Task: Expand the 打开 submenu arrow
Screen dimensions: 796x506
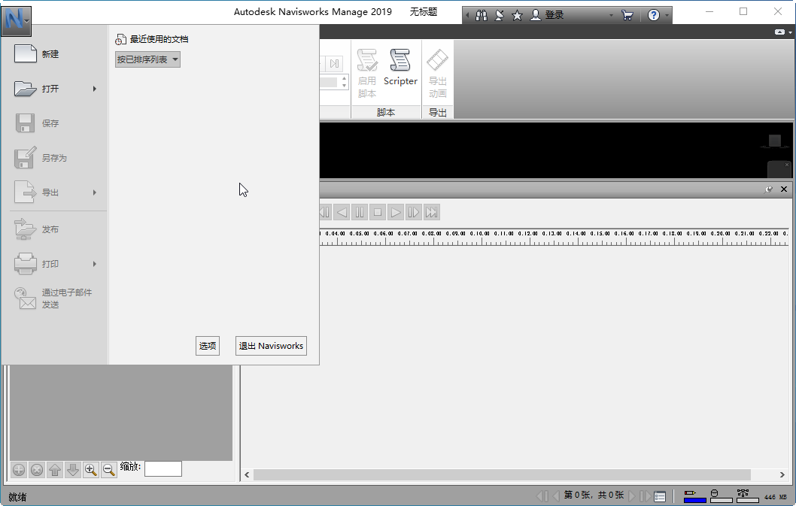Action: click(x=95, y=89)
